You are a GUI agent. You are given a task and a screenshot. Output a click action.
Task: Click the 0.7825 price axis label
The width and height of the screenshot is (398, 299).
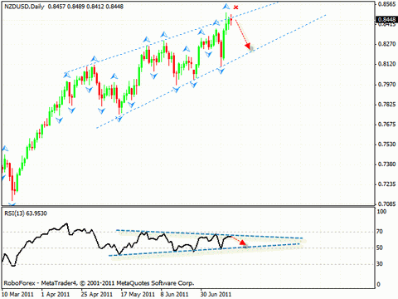(x=386, y=104)
